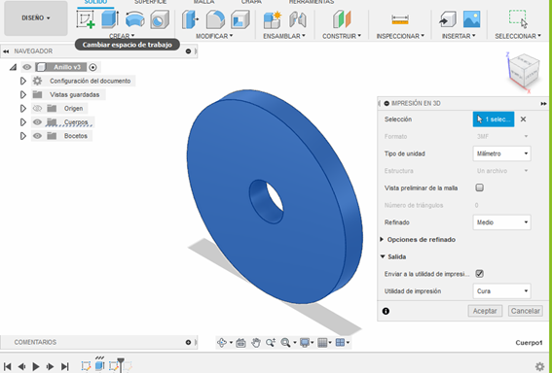552x373 pixels.
Task: Collapse the NAVEGADOR panel arrows
Action: 6,51
